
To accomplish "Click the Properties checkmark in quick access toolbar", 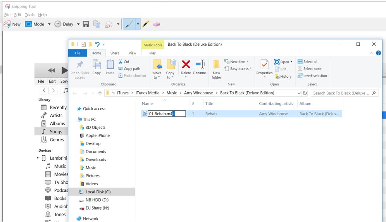I will (83, 44).
